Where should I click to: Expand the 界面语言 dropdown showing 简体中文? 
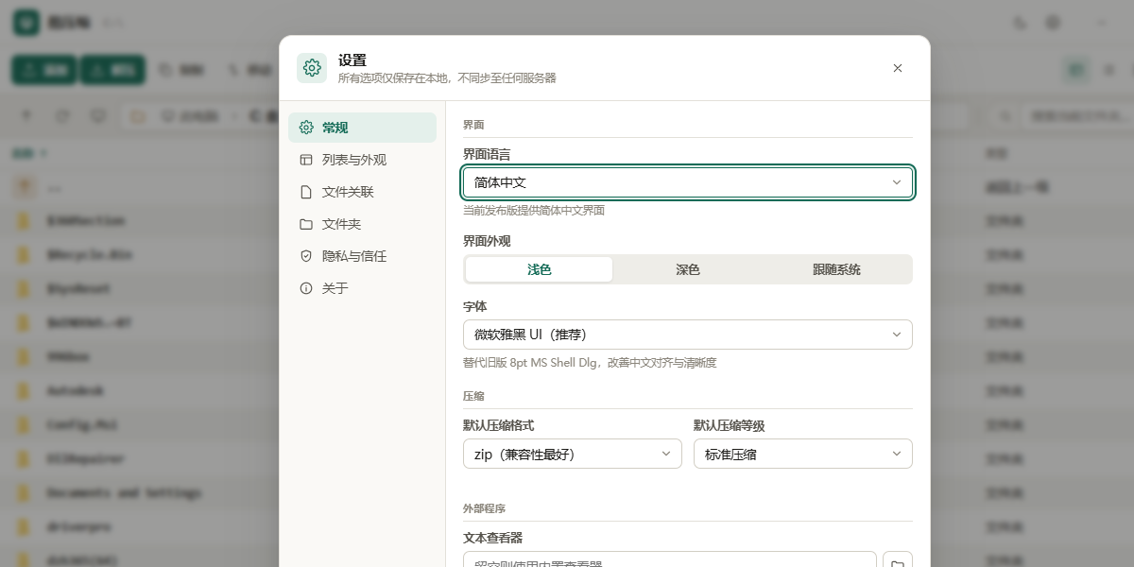tap(688, 182)
